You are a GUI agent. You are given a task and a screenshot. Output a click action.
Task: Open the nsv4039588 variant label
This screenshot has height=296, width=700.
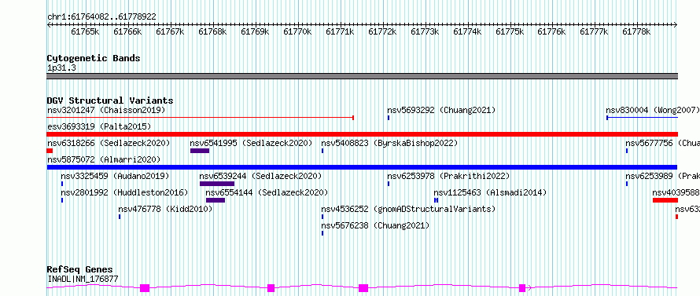coord(676,192)
